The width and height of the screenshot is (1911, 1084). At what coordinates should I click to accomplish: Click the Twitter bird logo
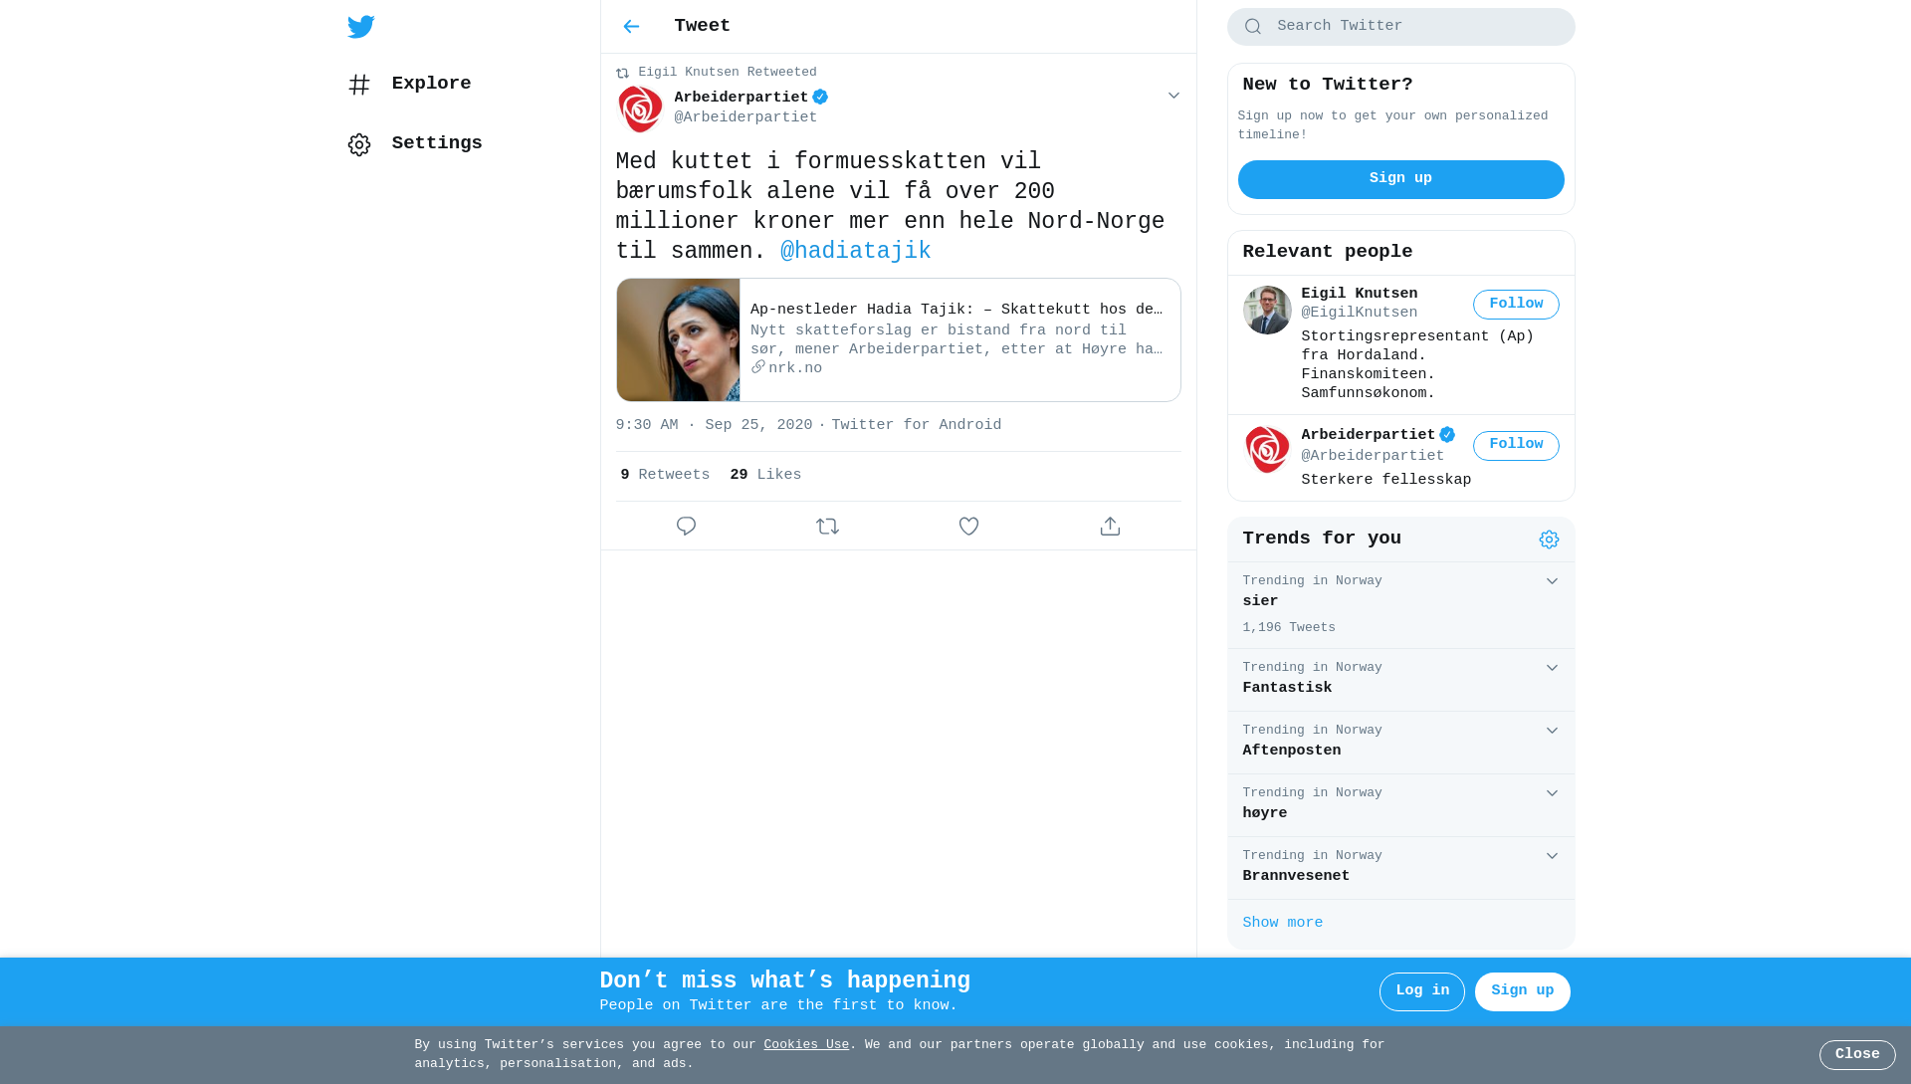360,27
